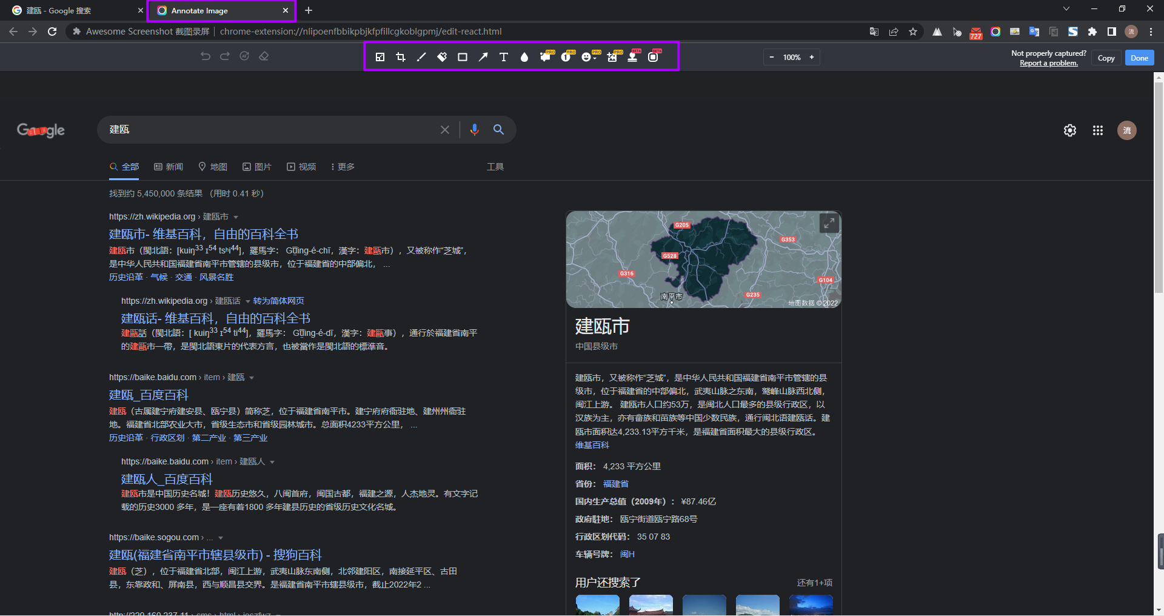Close the Annotate Image tab
The image size is (1164, 616).
point(286,10)
